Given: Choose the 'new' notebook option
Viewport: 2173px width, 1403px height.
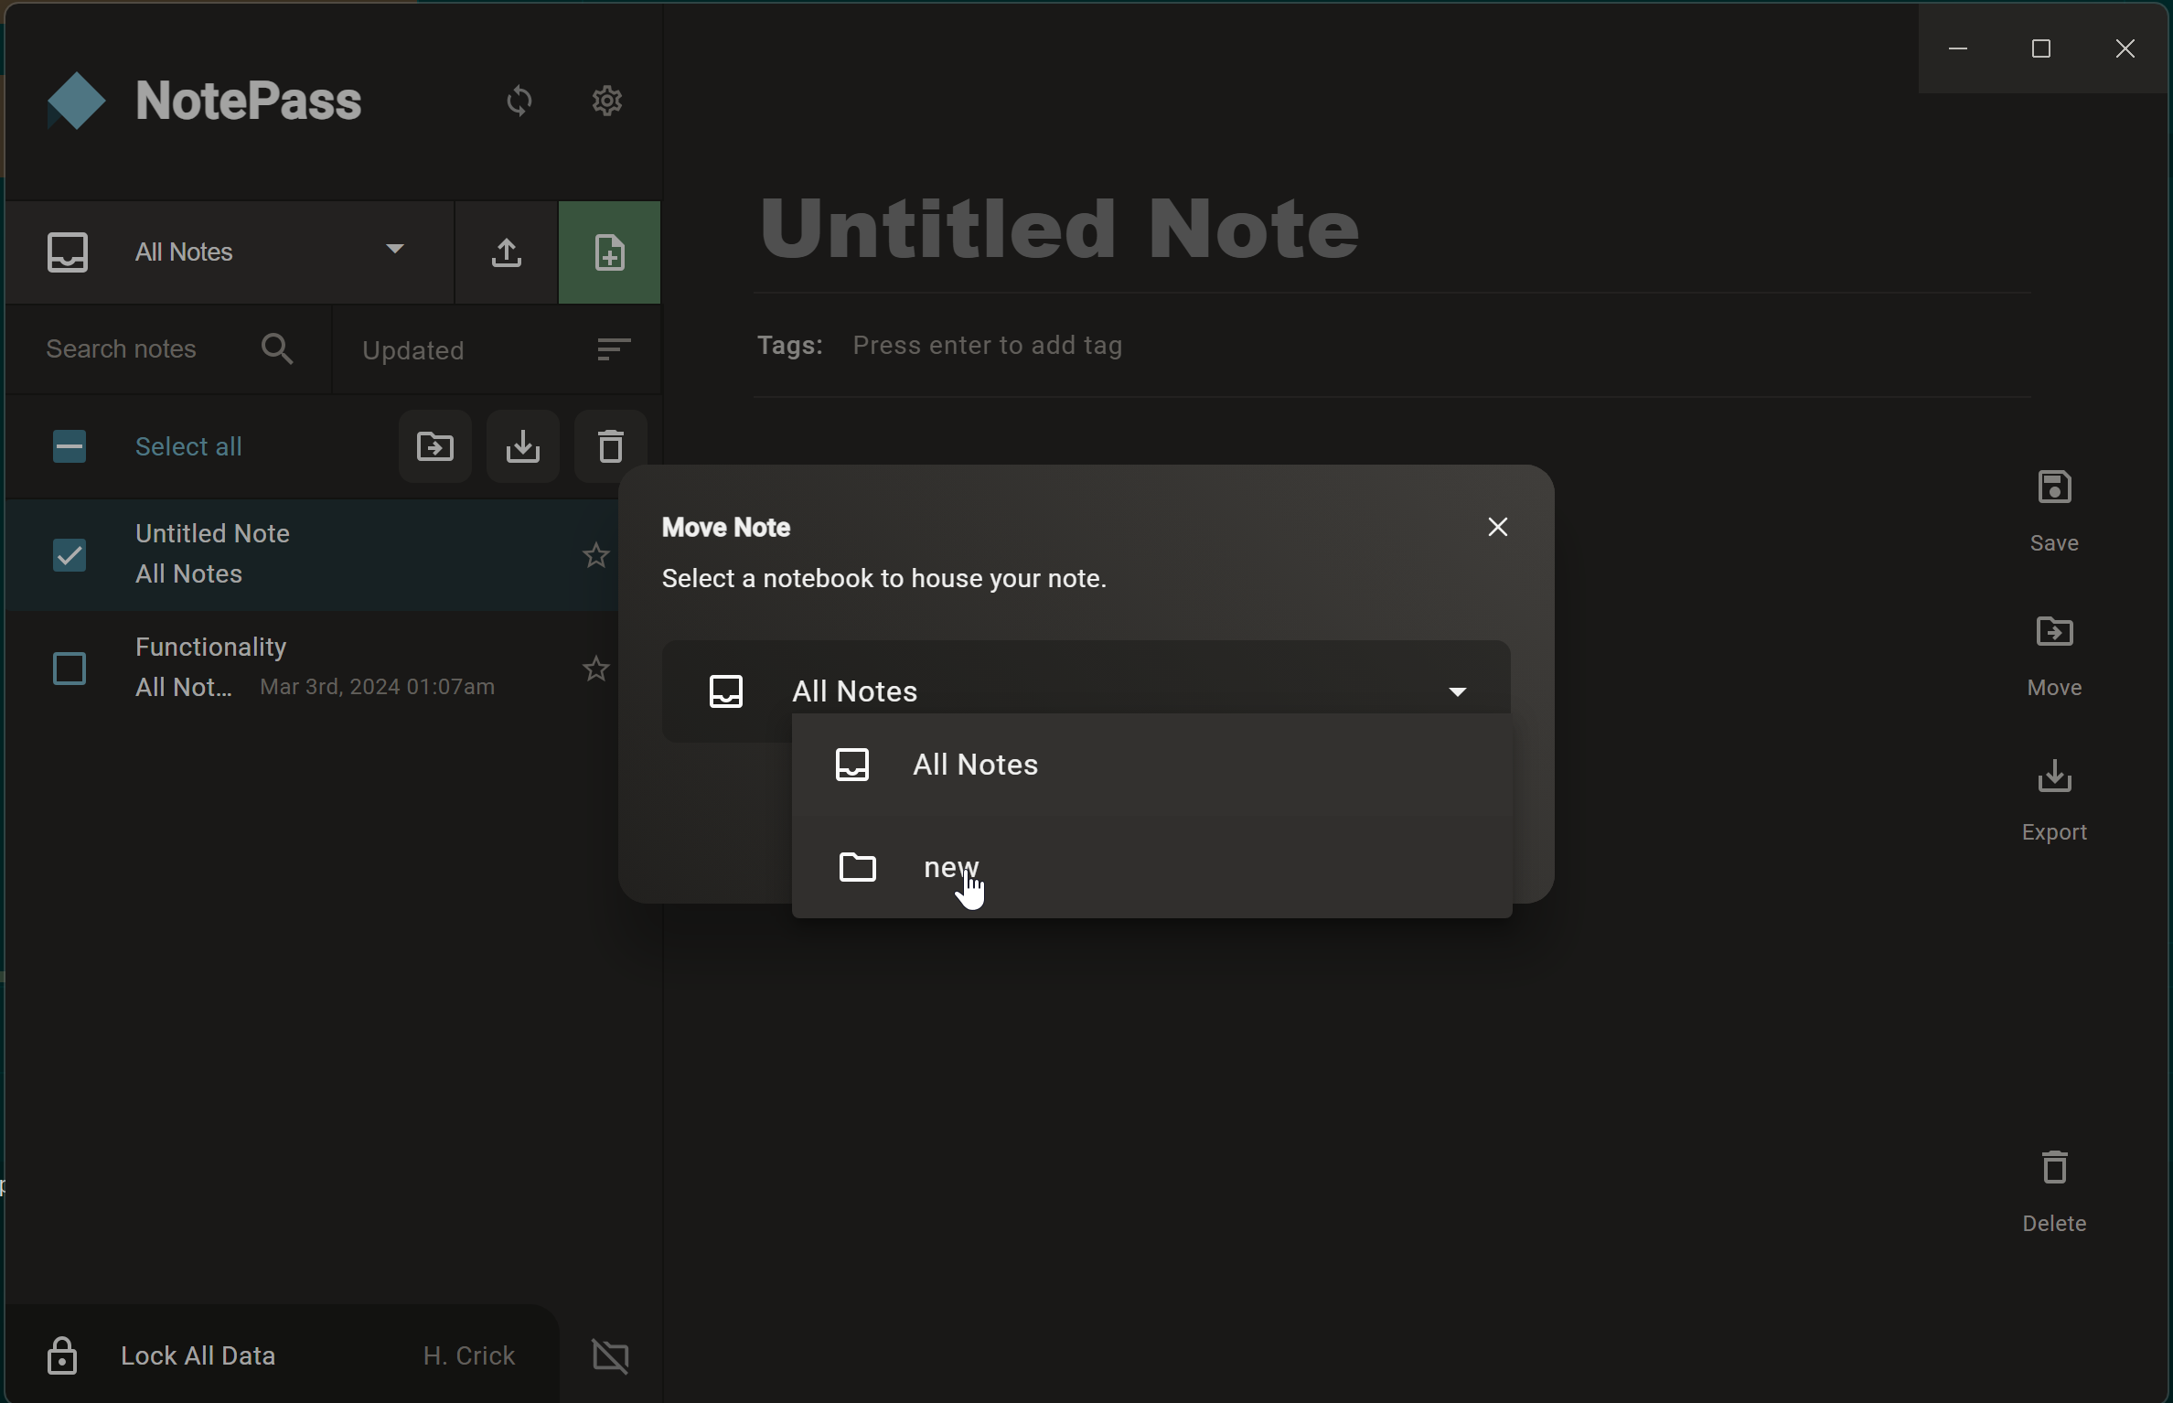Looking at the screenshot, I should (1151, 867).
